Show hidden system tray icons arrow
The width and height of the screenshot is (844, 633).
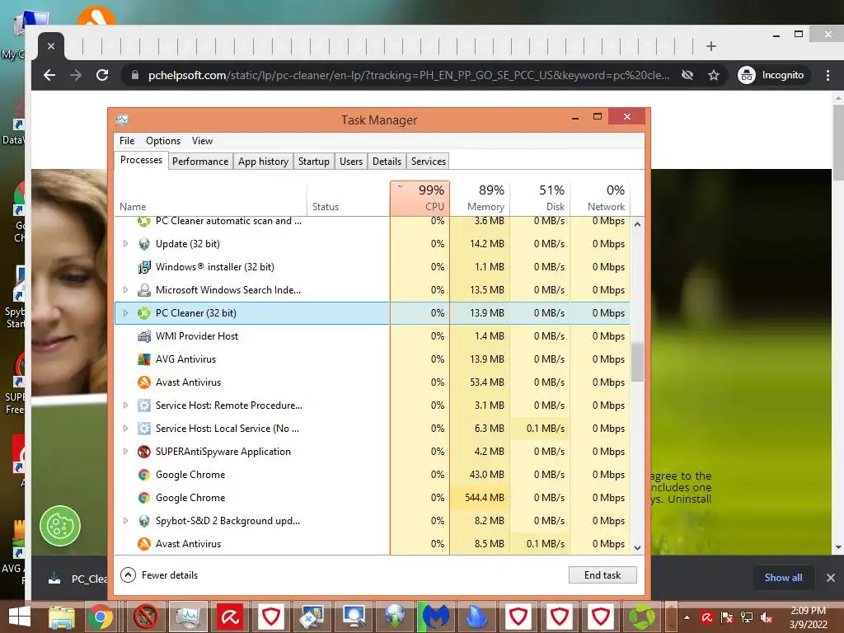tap(687, 617)
